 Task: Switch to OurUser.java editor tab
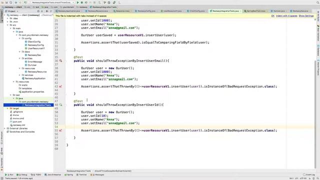pos(279,11)
